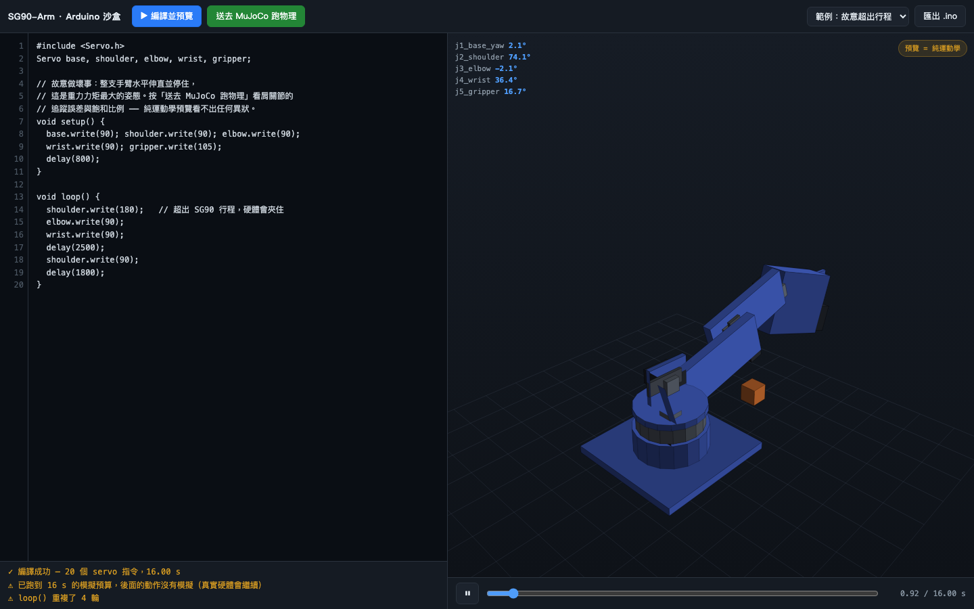Click the wrist.write(90); gripper.write(105); line

point(134,147)
